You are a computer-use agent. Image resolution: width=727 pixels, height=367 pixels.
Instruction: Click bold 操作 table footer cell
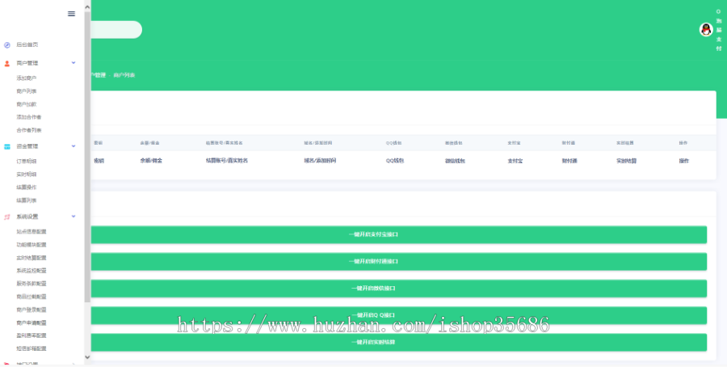coord(684,161)
